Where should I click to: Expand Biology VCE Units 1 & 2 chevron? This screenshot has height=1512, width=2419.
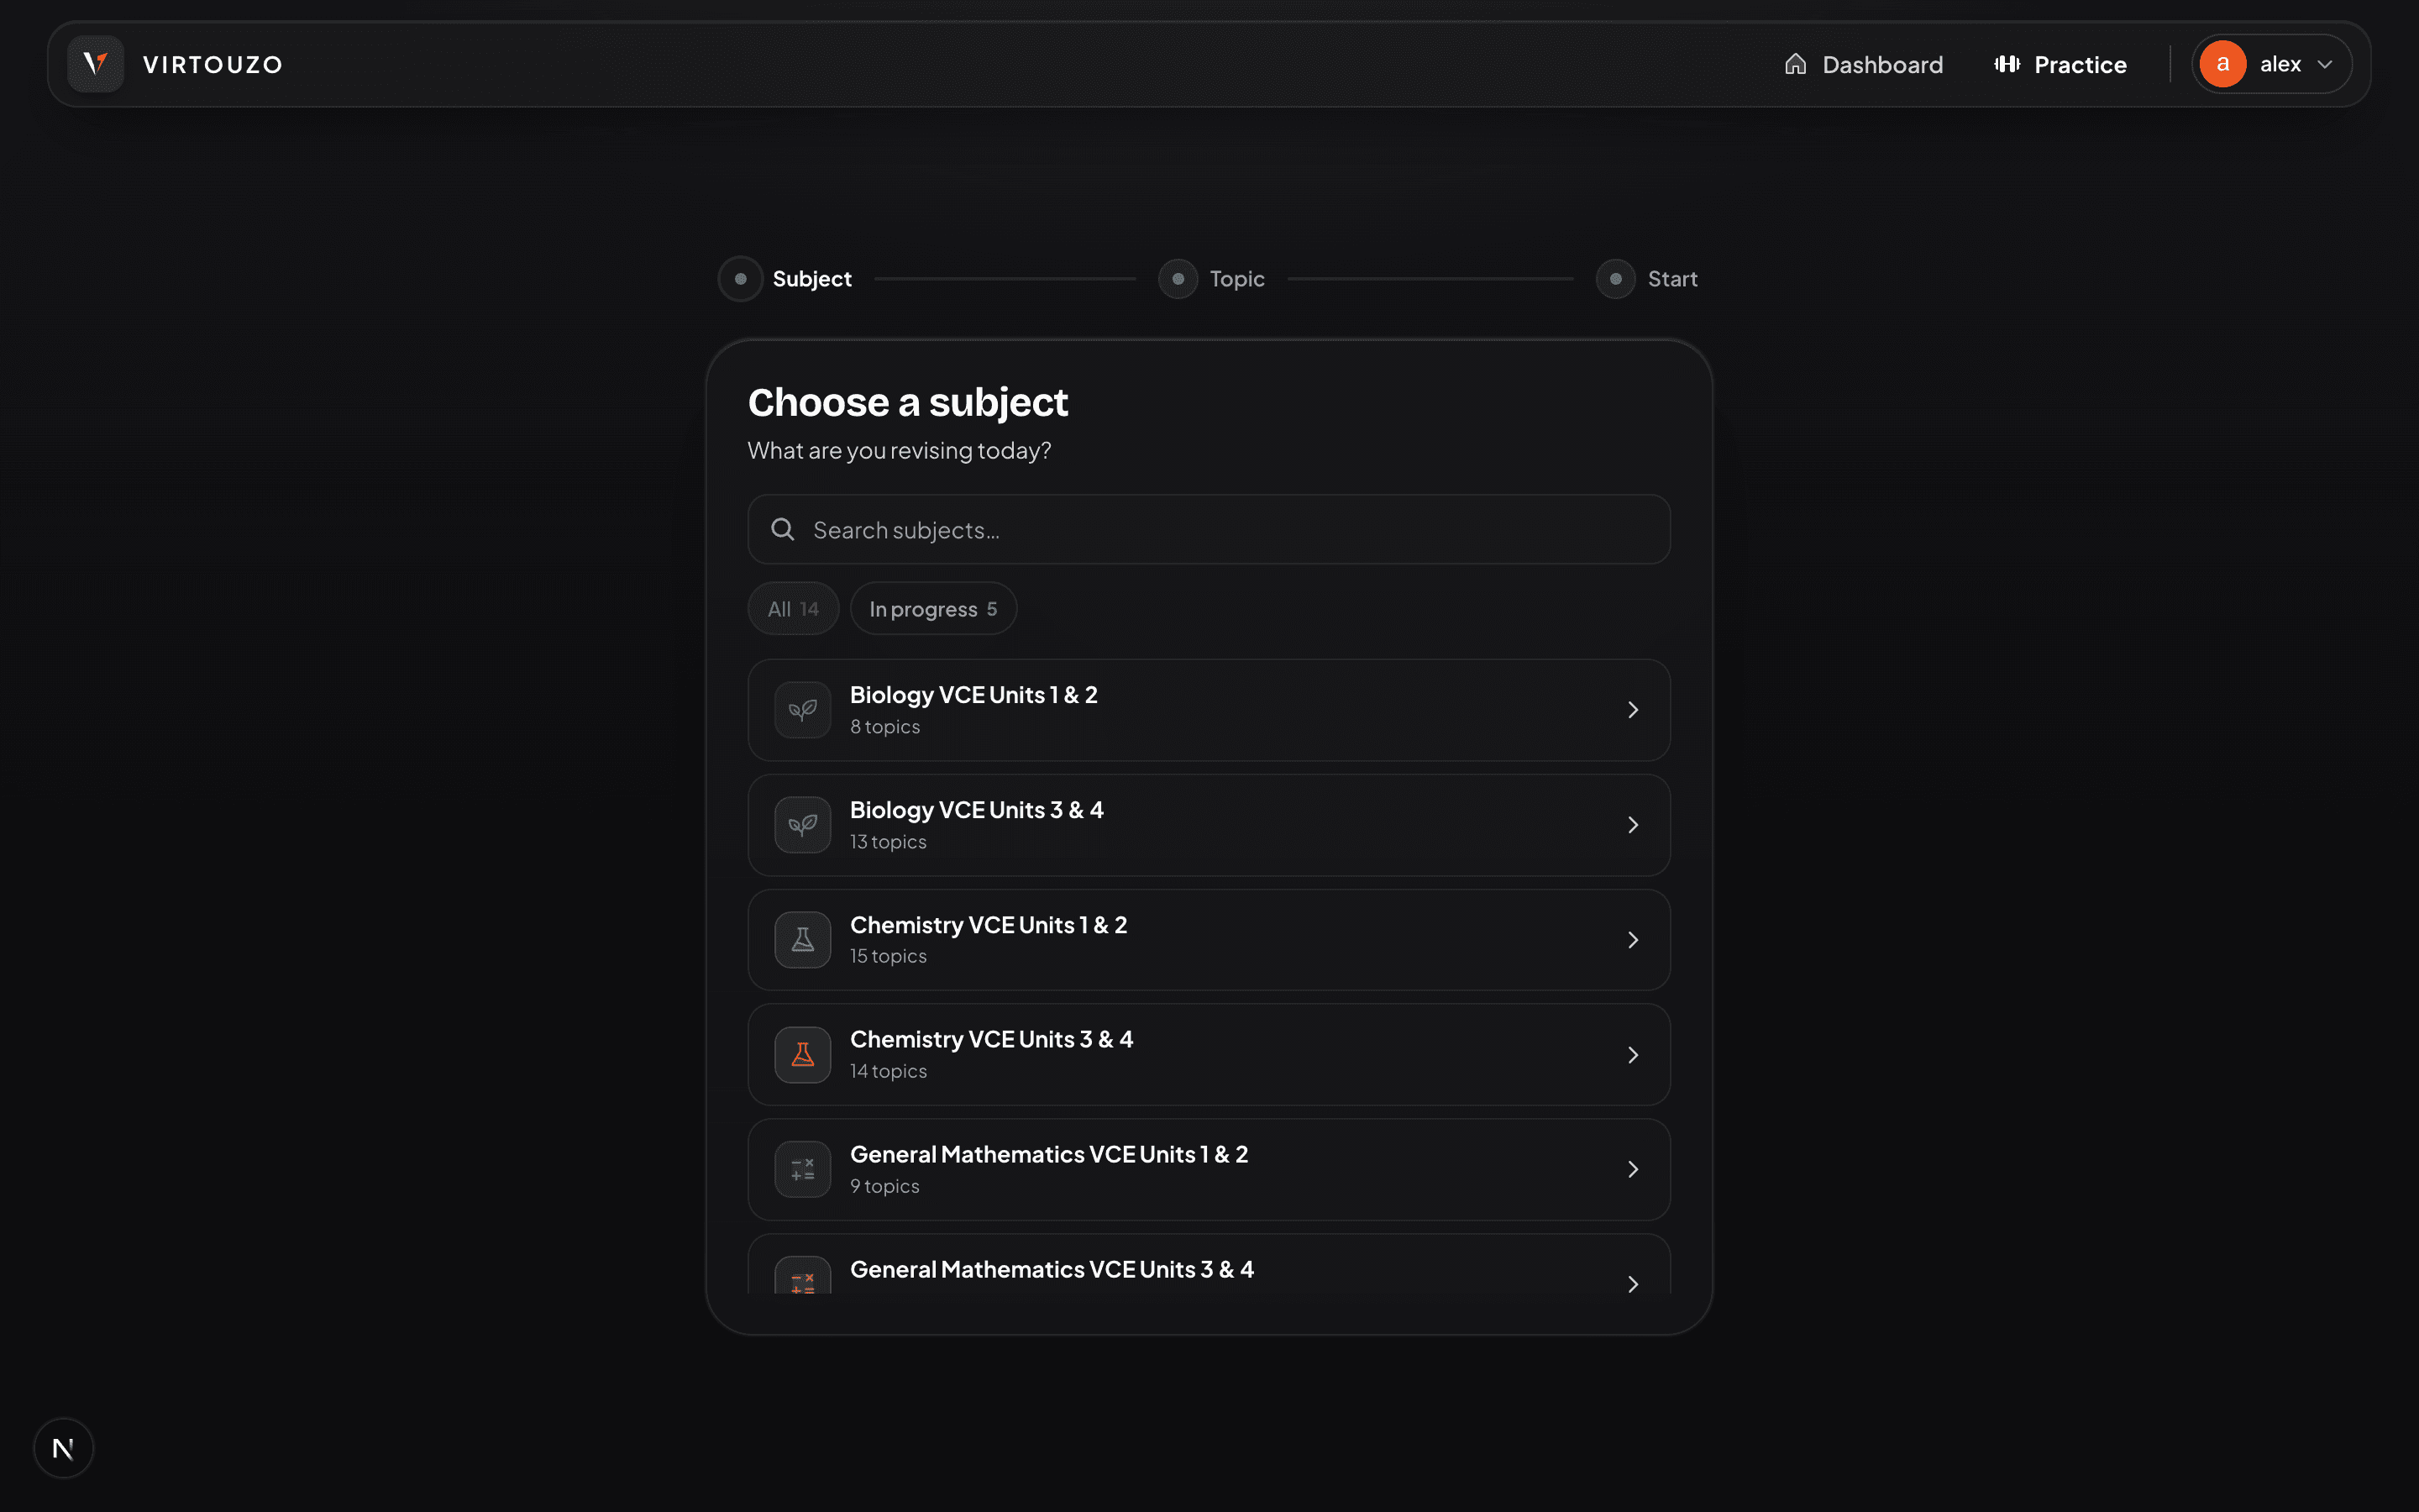[1632, 710]
